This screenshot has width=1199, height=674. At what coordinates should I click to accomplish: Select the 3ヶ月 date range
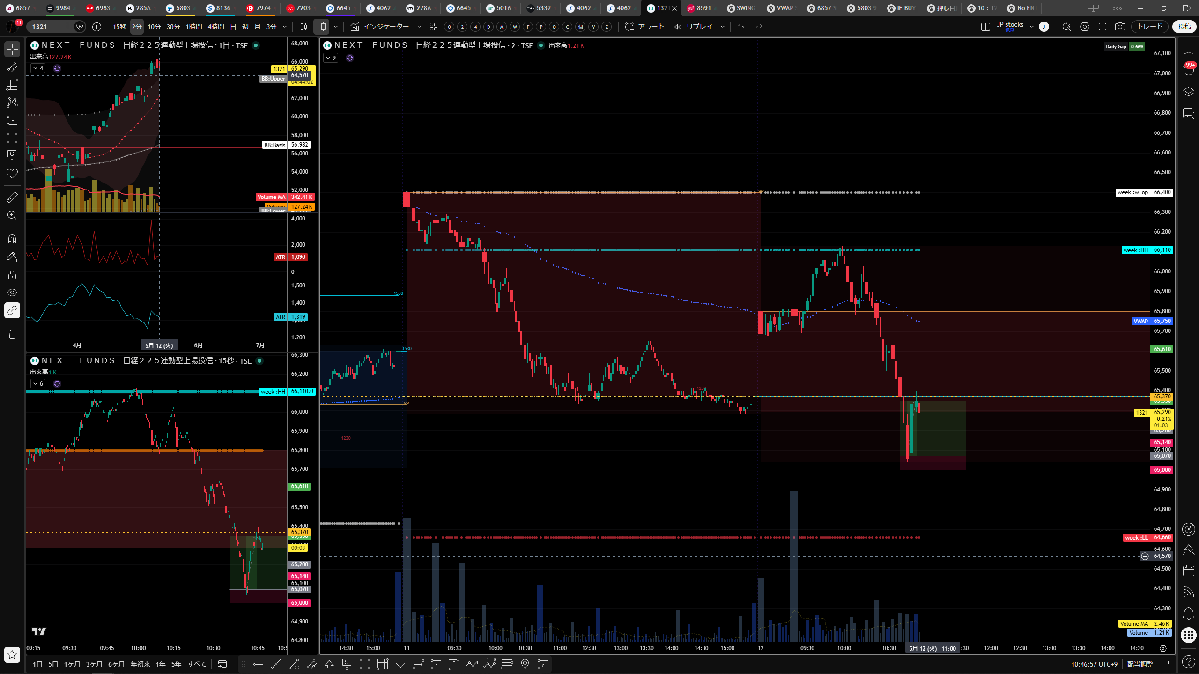[94, 664]
